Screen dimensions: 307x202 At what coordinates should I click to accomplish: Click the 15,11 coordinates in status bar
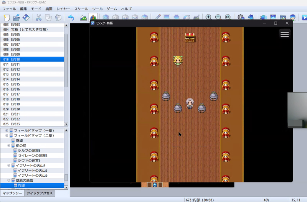[296, 200]
